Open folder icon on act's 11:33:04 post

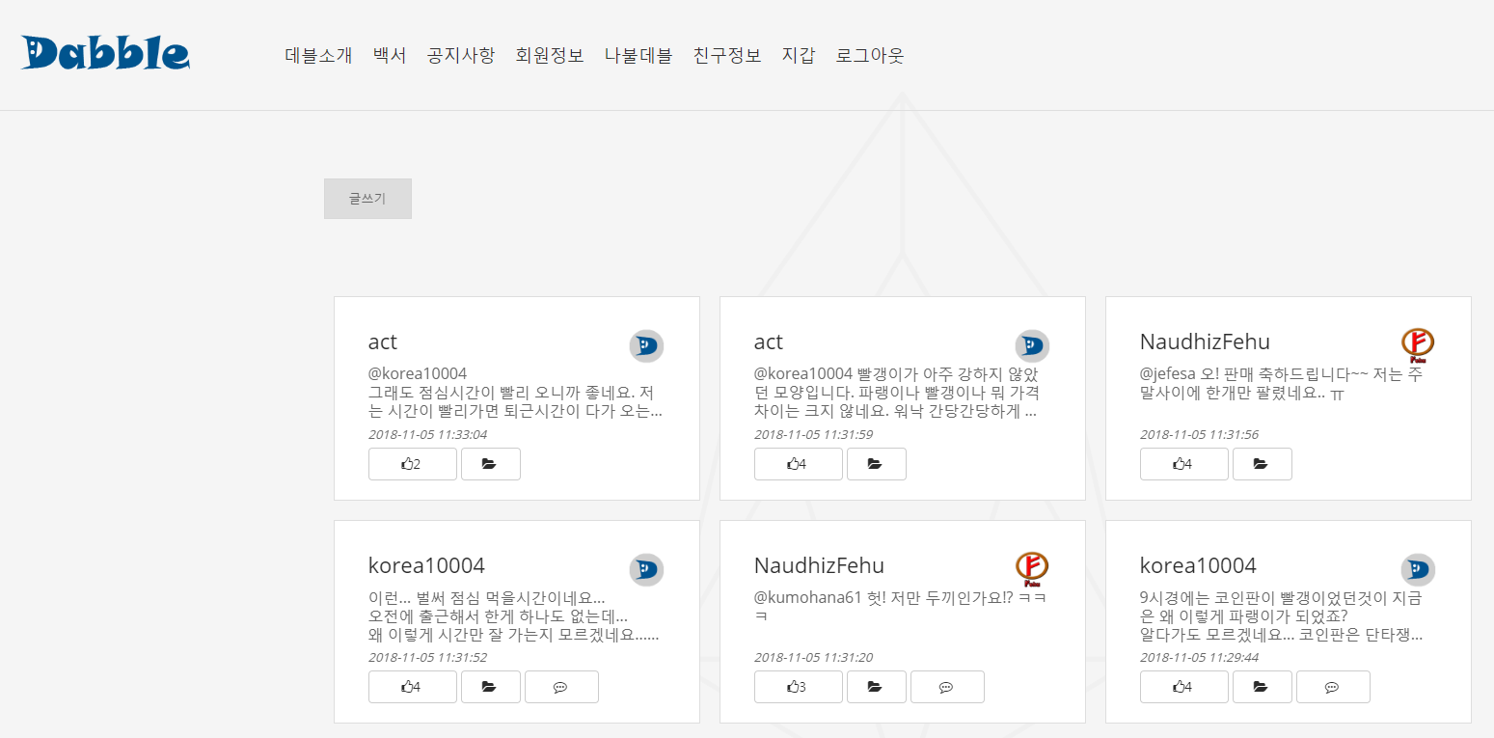(490, 464)
